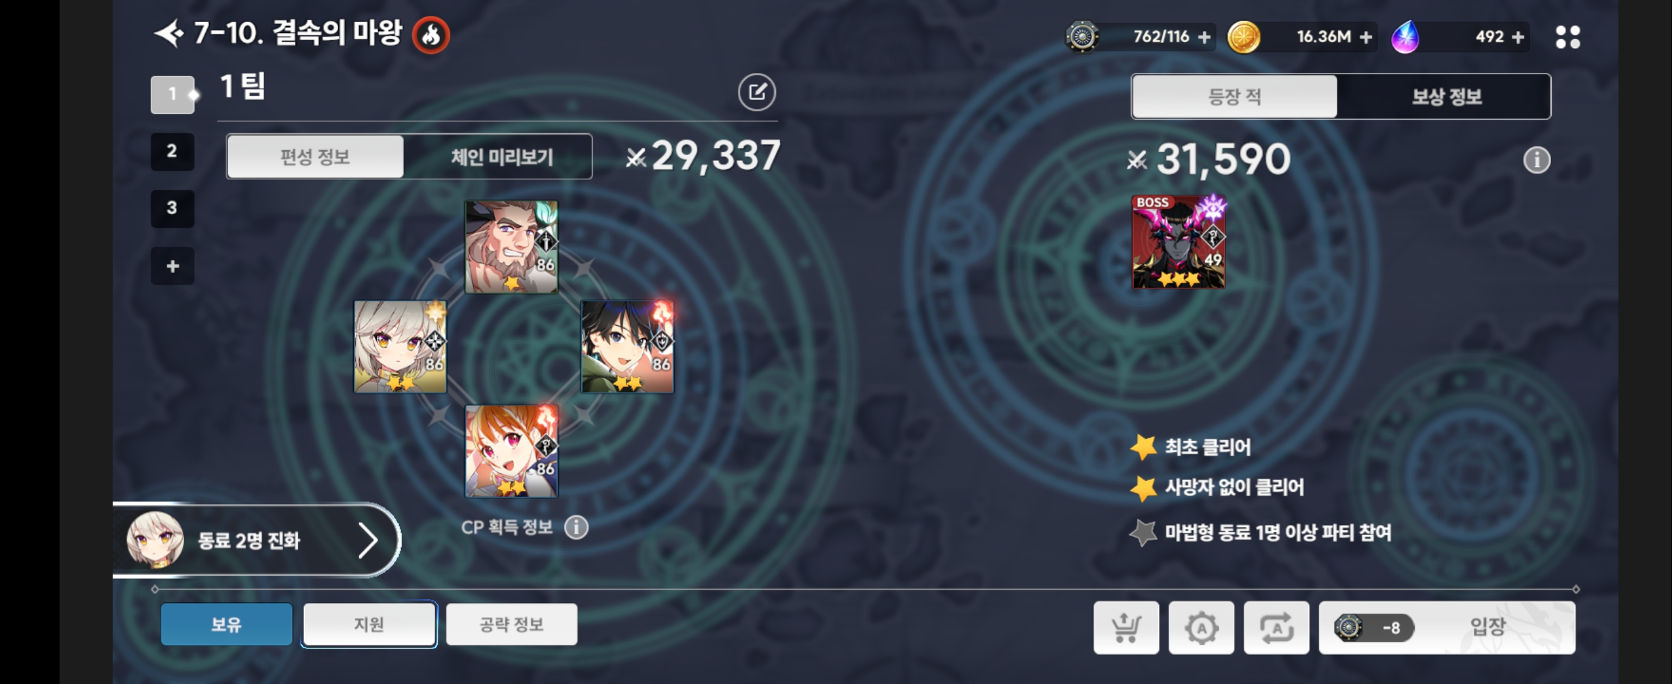Add a new team with the plus slot
The image size is (1672, 684).
click(x=172, y=265)
